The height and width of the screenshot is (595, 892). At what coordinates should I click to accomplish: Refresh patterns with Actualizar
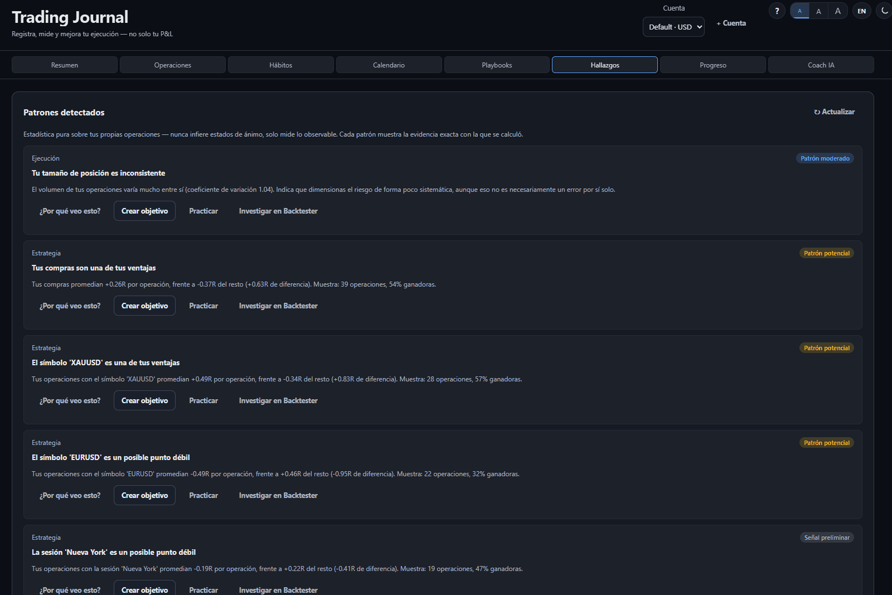(834, 112)
